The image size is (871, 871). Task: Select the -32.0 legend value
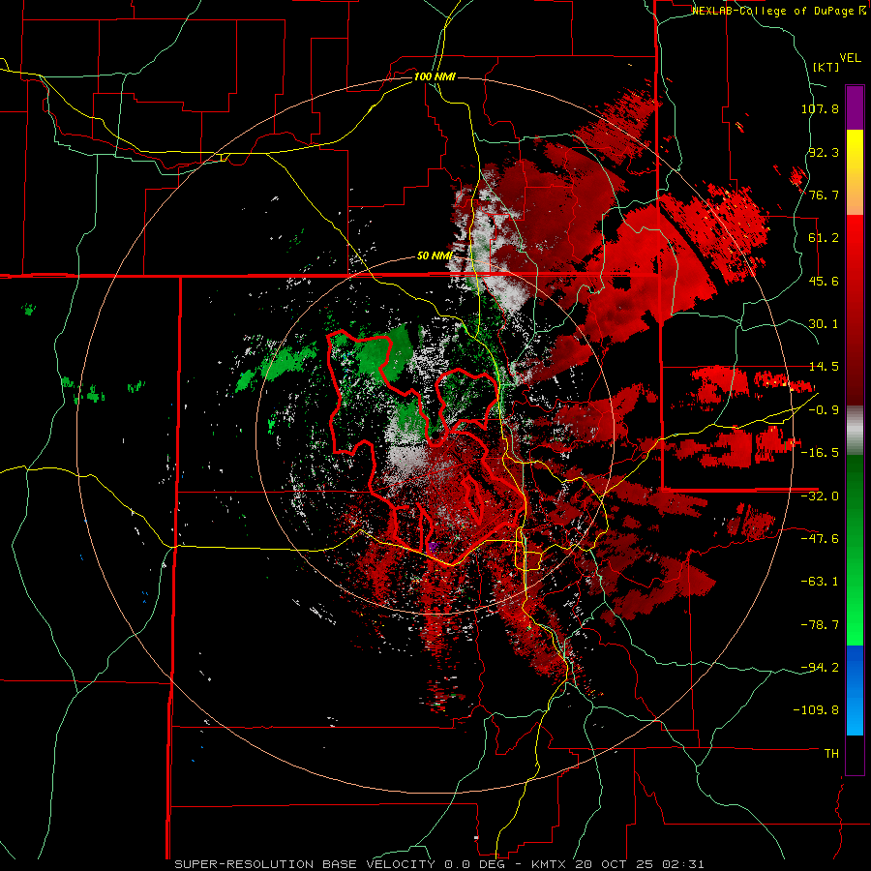(x=820, y=496)
